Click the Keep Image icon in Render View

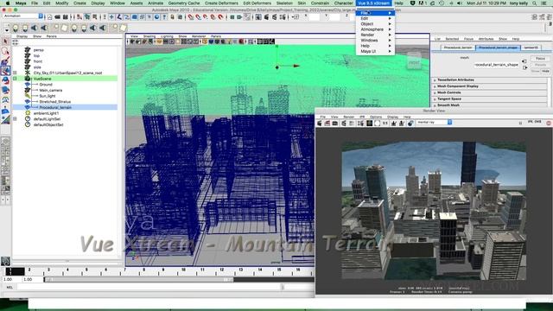tap(394, 123)
